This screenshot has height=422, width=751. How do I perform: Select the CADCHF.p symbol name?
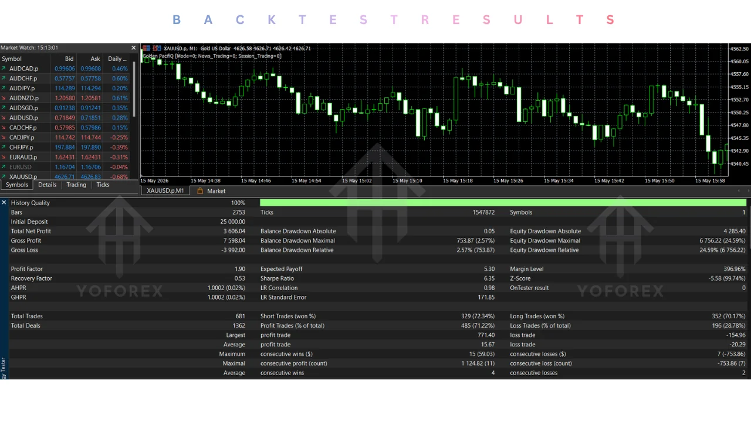coord(23,128)
